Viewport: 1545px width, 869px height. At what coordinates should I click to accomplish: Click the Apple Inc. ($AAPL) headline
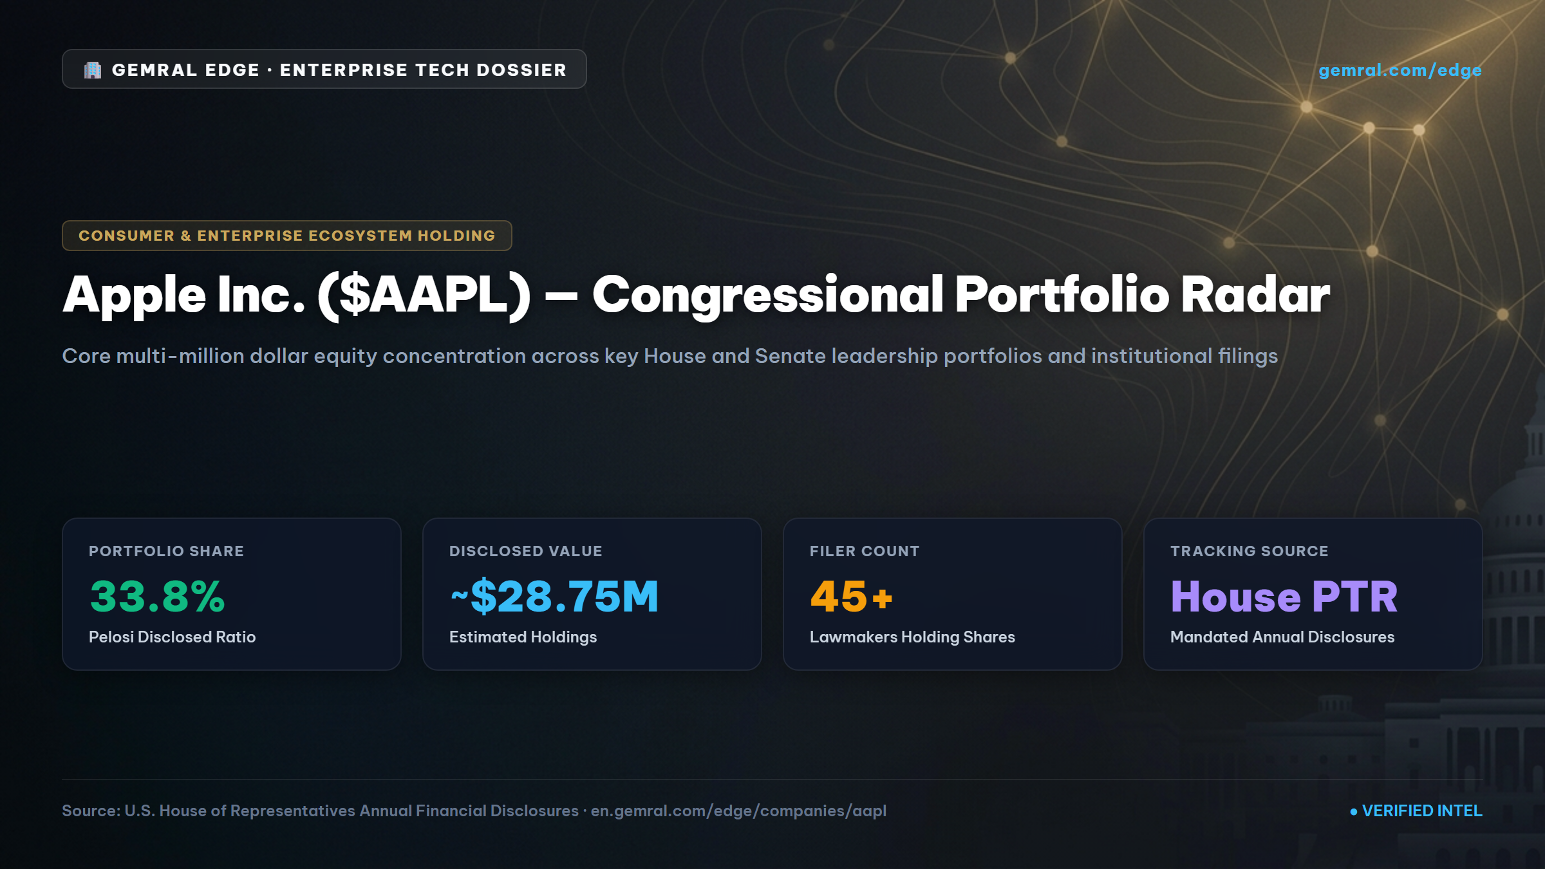tap(696, 295)
